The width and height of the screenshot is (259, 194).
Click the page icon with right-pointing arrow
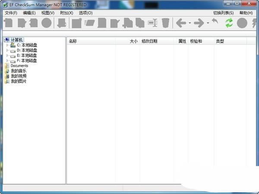click(x=22, y=23)
